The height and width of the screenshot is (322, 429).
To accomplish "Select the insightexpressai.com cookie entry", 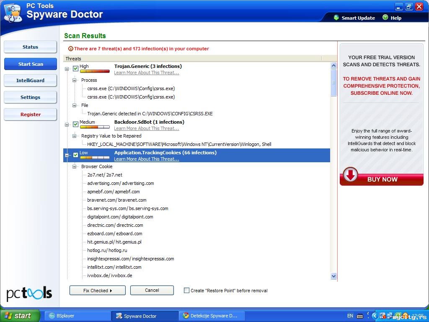I will (131, 259).
